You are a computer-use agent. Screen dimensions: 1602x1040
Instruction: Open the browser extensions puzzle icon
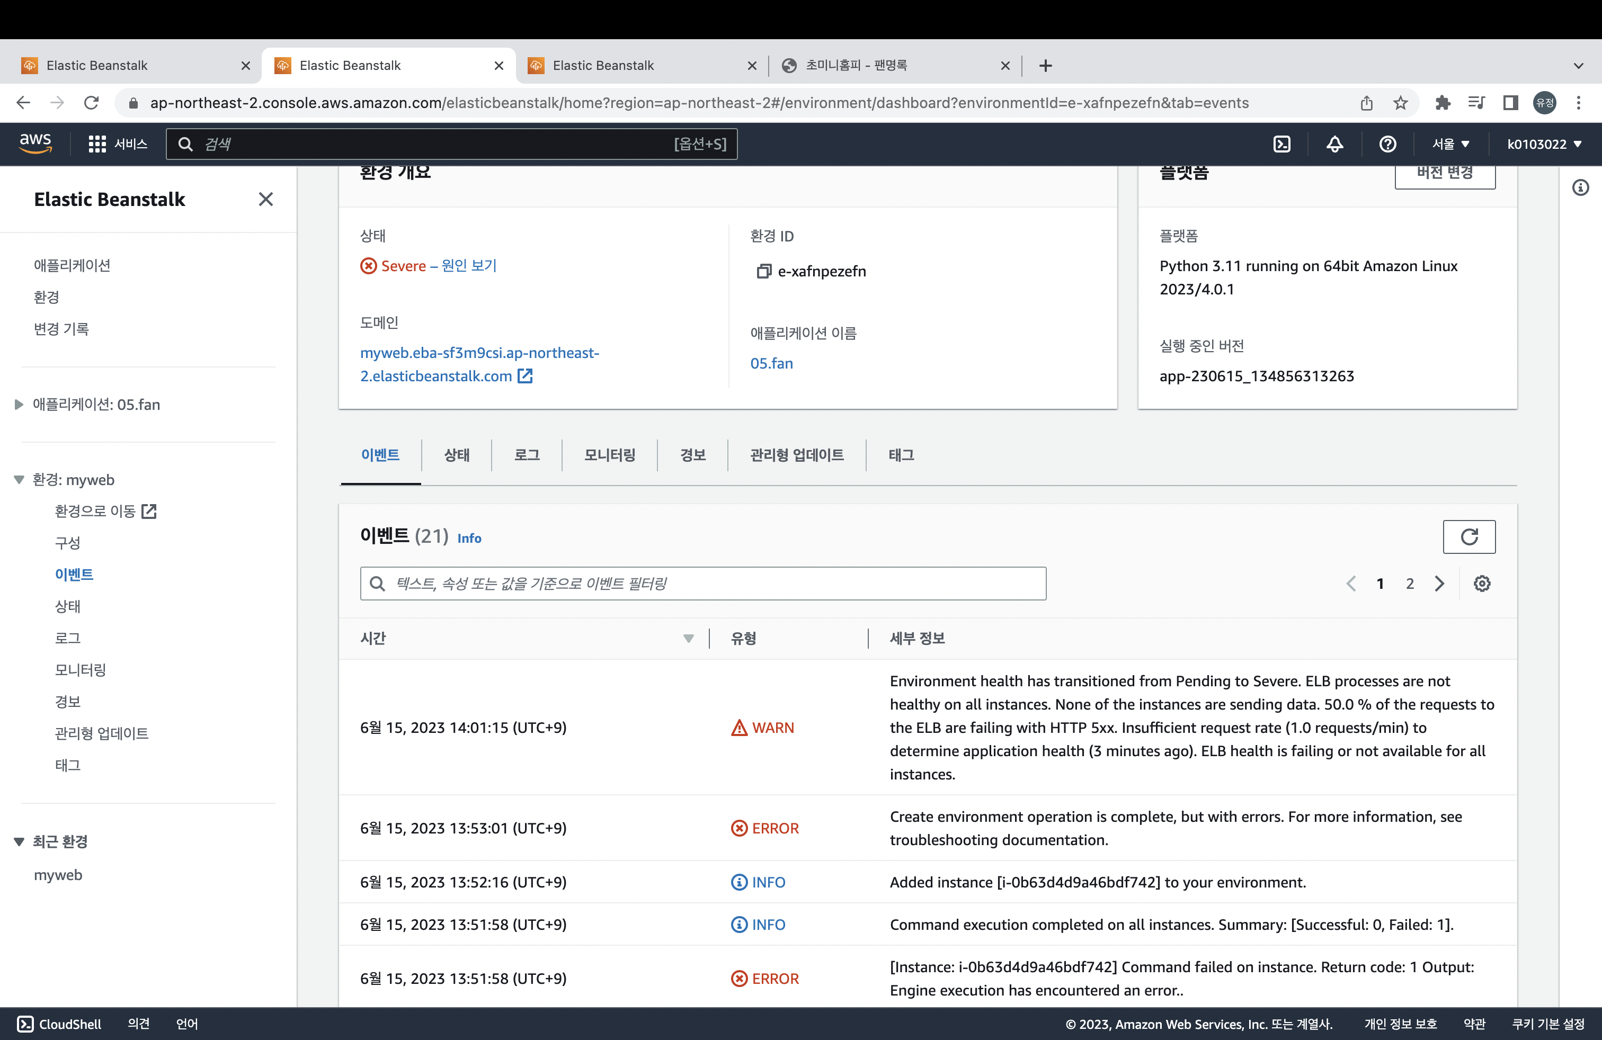pyautogui.click(x=1443, y=103)
